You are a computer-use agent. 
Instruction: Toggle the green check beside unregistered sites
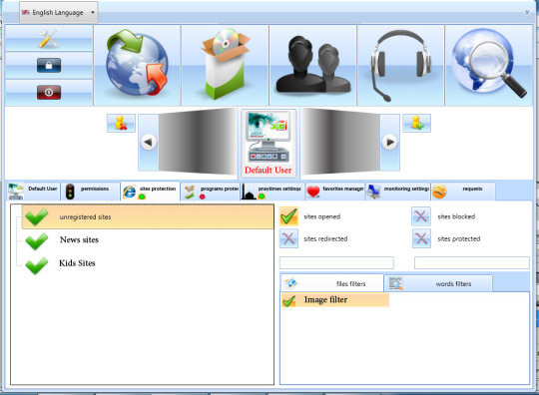point(37,216)
